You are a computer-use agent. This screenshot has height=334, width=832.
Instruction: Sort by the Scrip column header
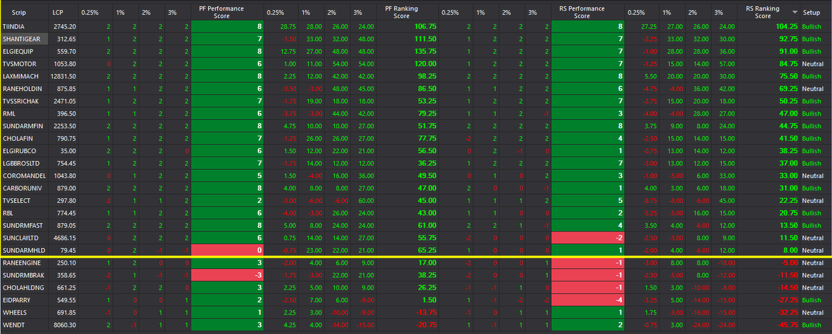(x=19, y=12)
